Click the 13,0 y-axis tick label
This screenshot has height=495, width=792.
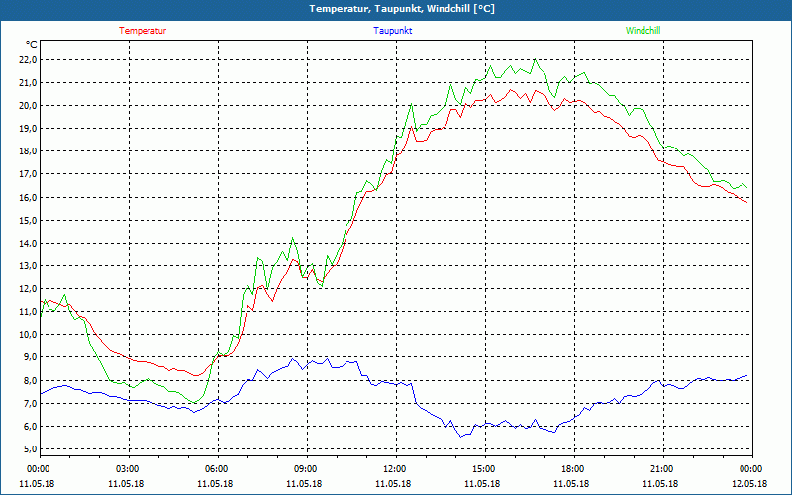[x=27, y=265]
